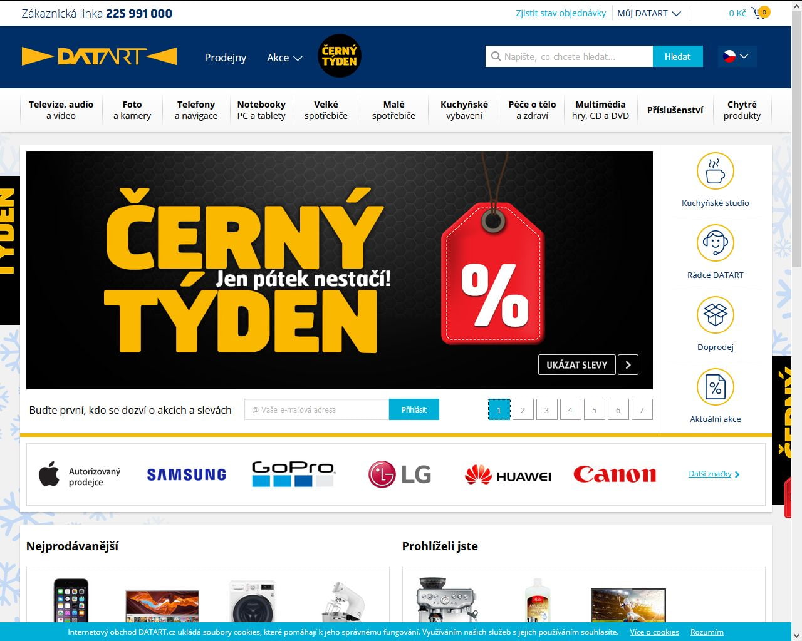Expand the Akce dropdown menu
The image size is (802, 641).
coord(284,58)
